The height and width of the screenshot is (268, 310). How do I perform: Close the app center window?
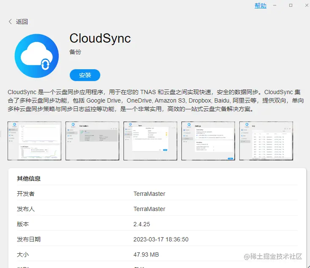click(x=307, y=5)
